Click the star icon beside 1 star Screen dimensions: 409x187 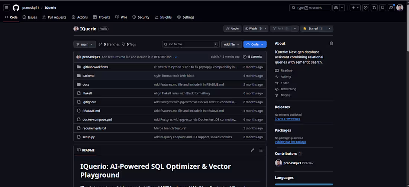(x=277, y=83)
